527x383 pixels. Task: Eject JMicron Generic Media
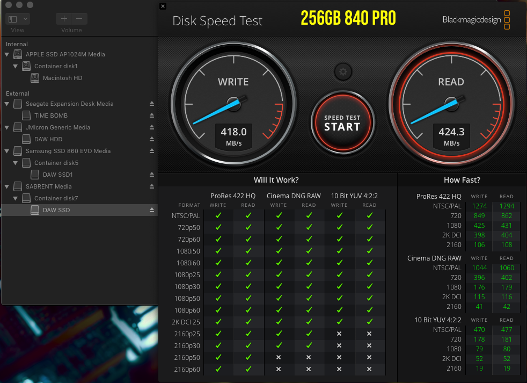151,127
